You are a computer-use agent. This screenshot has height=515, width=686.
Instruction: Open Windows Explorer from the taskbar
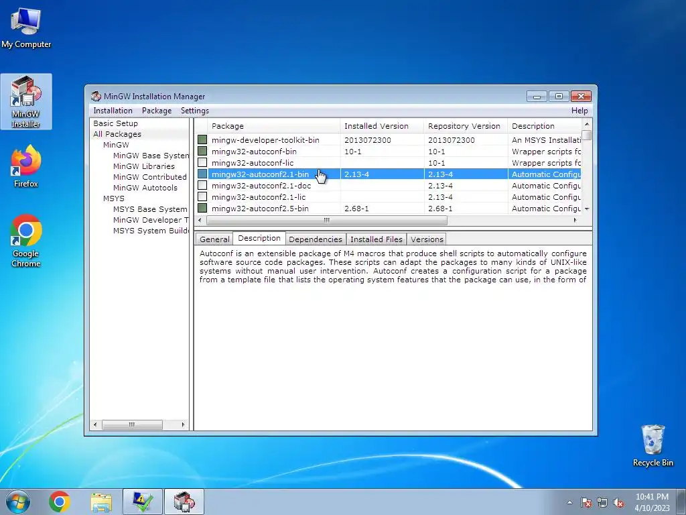click(101, 502)
